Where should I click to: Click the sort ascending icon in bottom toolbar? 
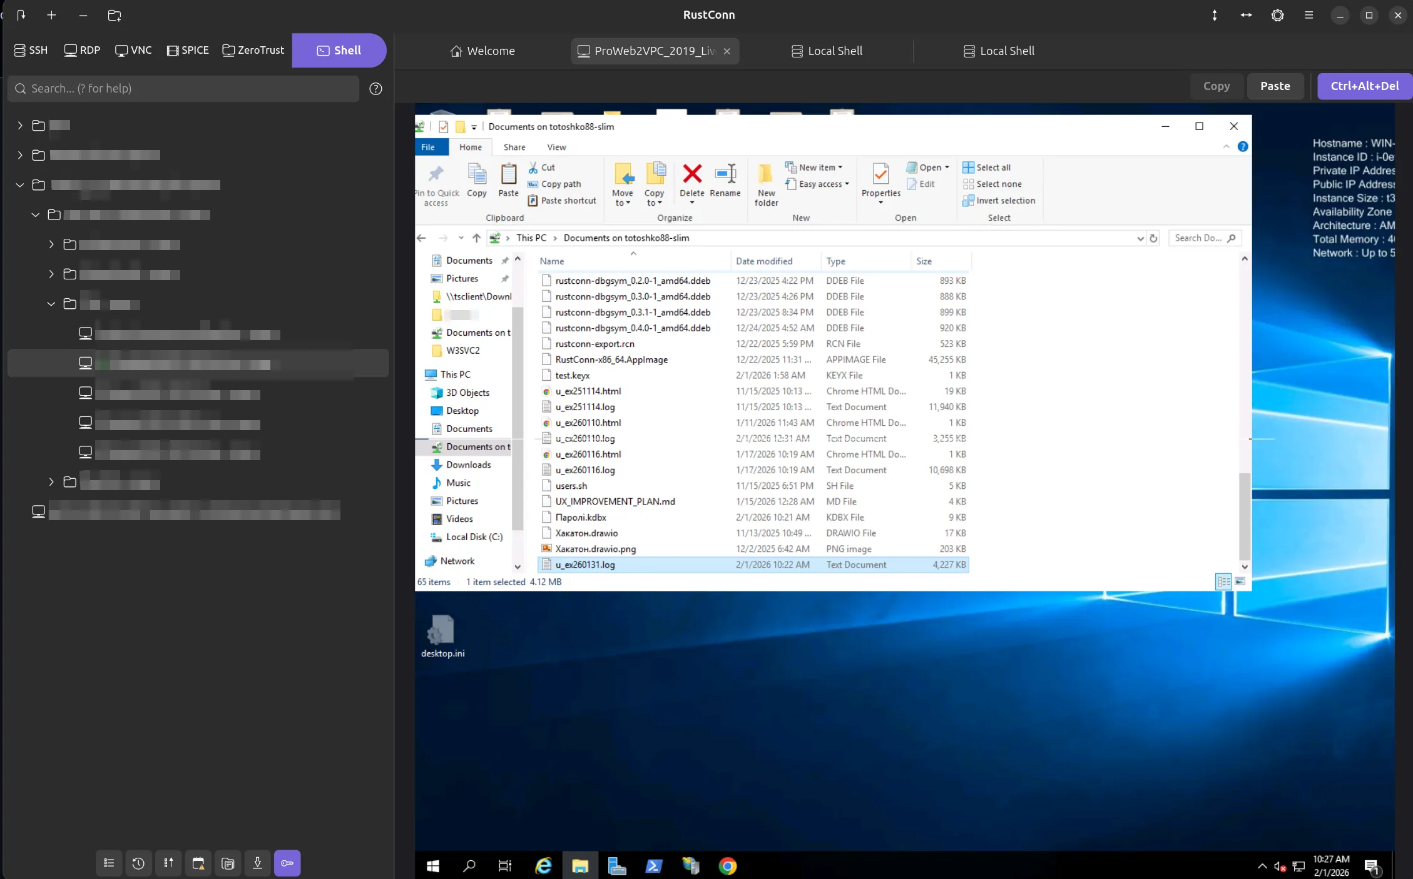pos(168,863)
